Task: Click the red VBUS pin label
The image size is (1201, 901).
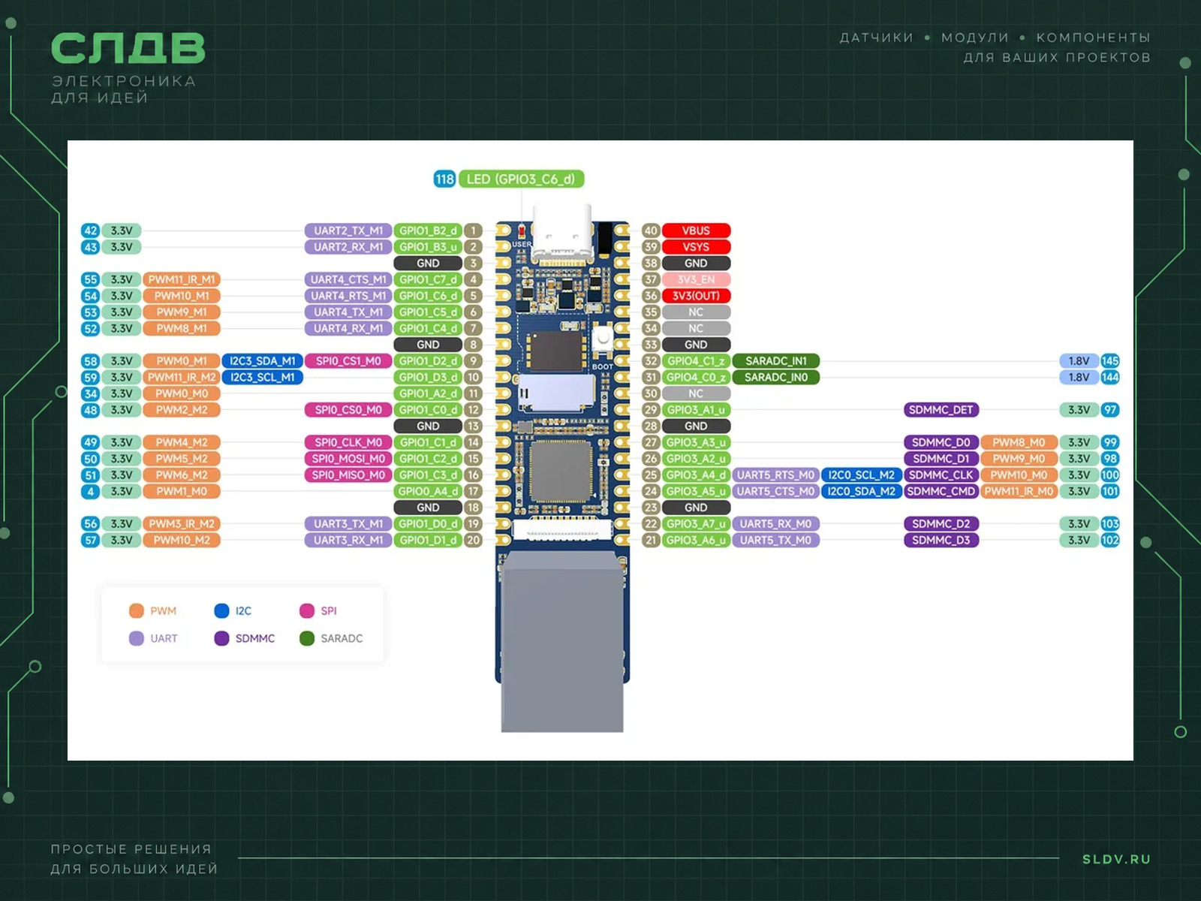Action: pos(696,231)
